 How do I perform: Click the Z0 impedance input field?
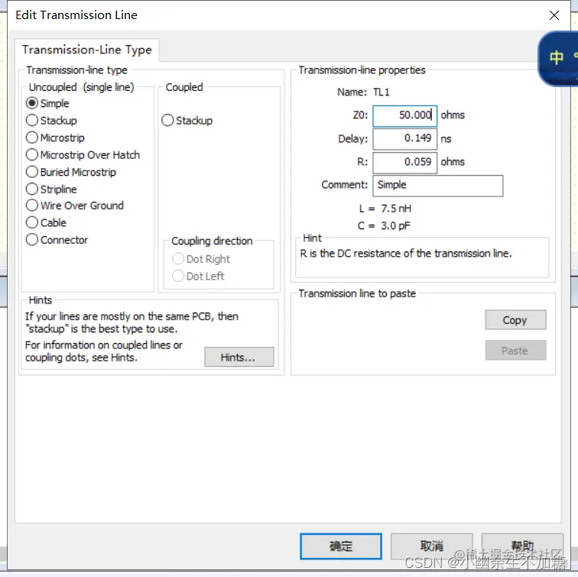[404, 115]
